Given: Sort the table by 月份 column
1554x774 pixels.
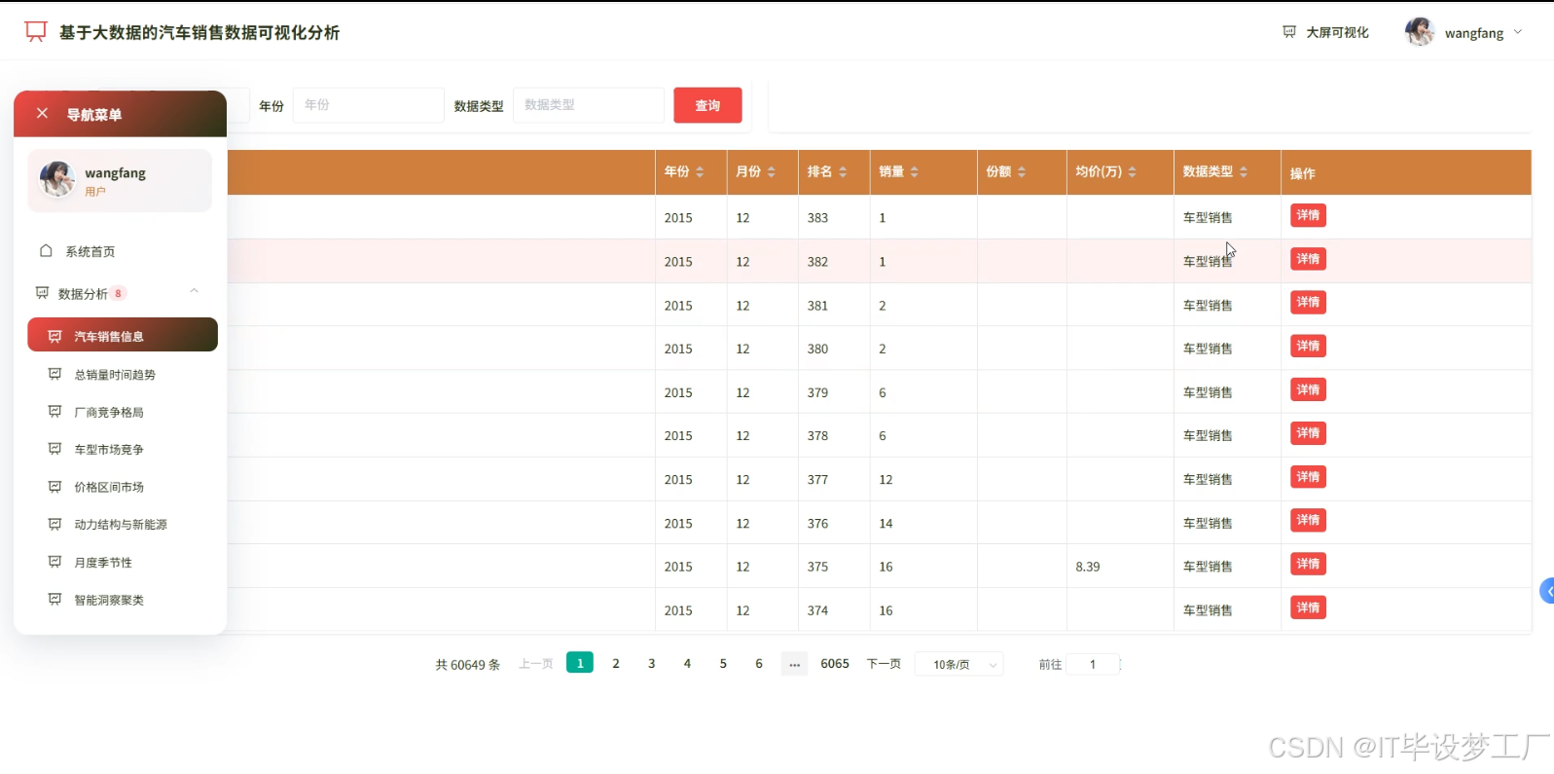Looking at the screenshot, I should [x=772, y=172].
